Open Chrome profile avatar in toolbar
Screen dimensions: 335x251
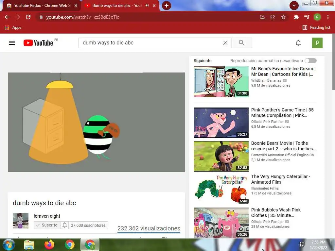coord(317,17)
